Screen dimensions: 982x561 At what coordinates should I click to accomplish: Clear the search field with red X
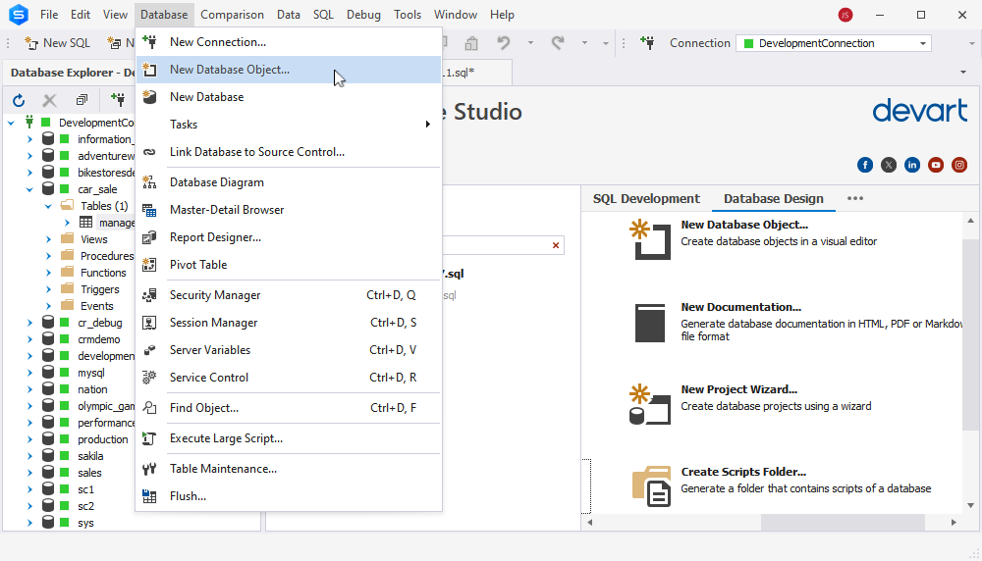click(556, 245)
